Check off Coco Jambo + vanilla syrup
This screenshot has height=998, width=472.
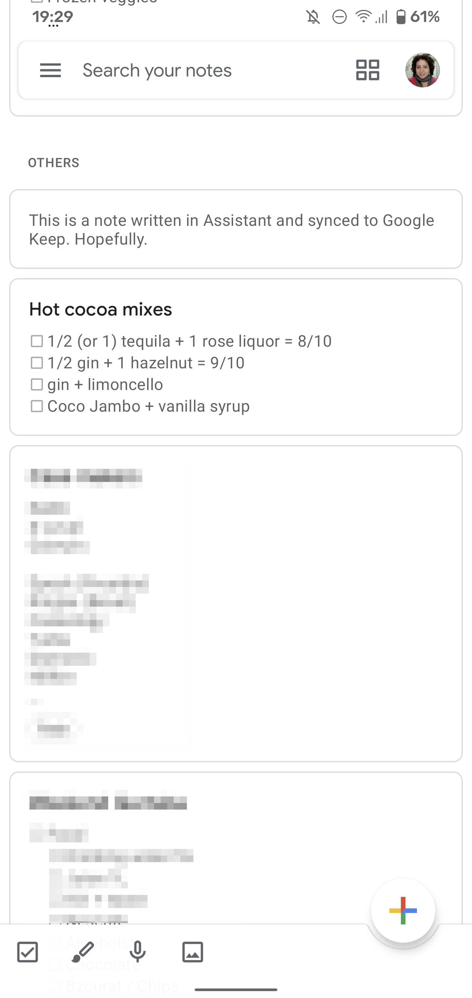tap(37, 406)
